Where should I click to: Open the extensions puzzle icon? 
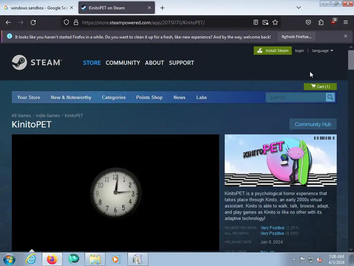(321, 23)
